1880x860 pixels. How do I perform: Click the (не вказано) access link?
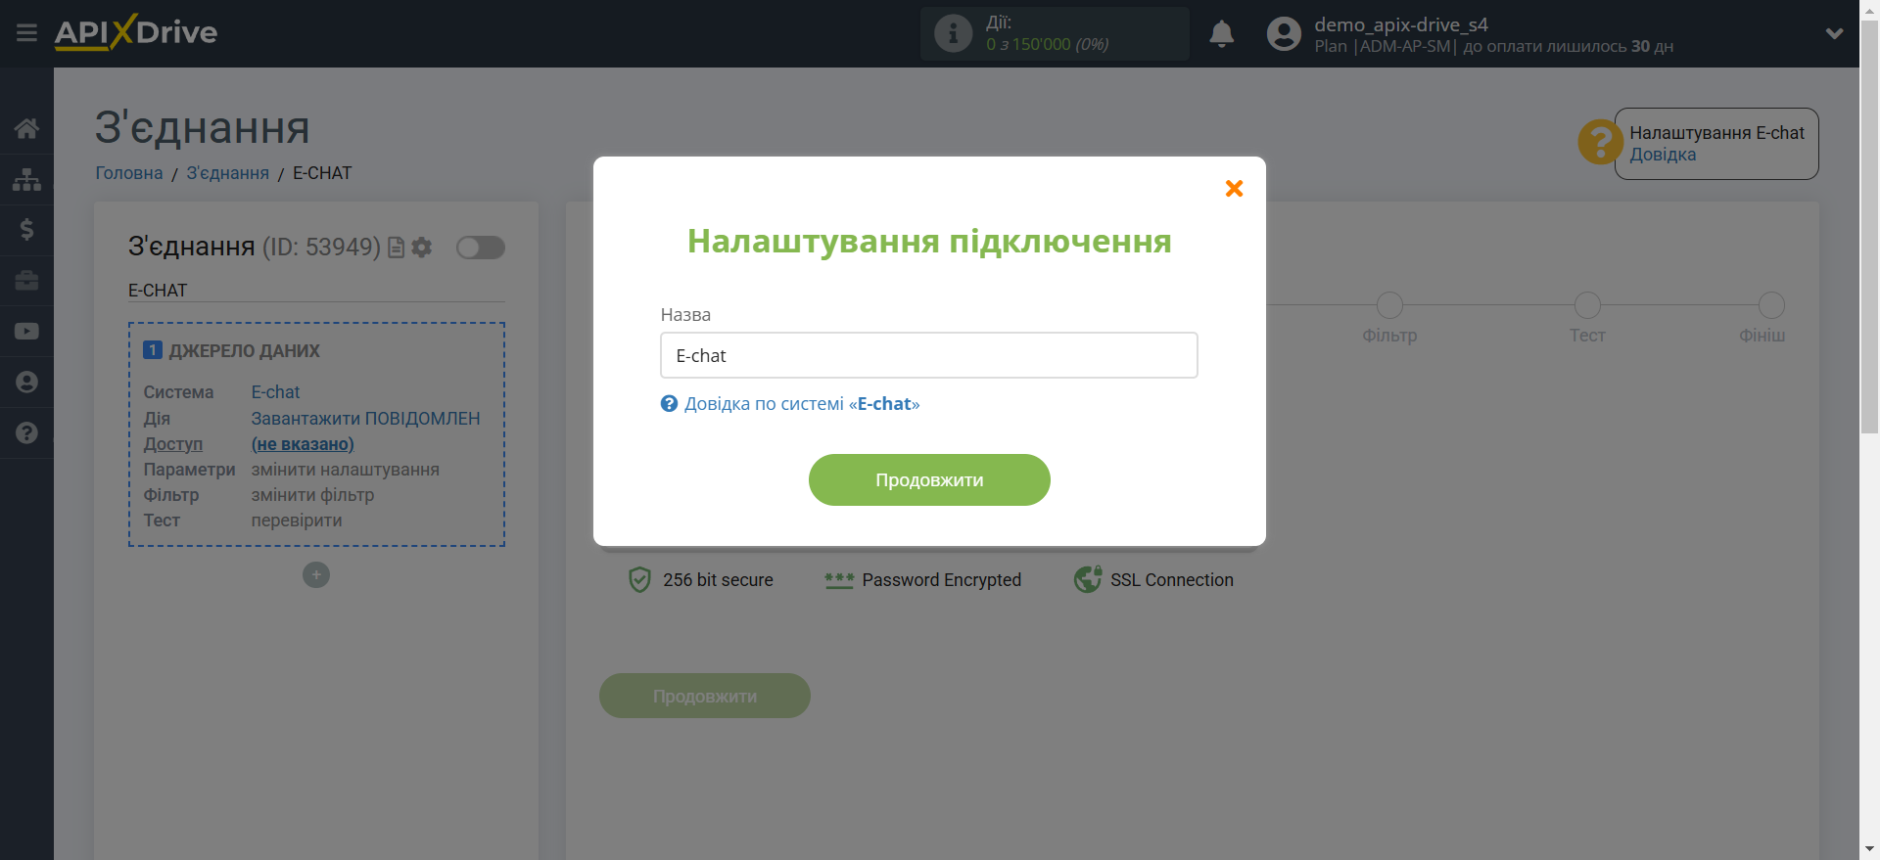(x=303, y=444)
